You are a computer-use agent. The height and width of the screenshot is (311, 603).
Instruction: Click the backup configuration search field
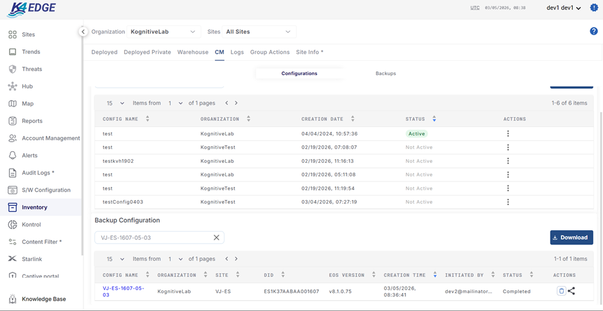154,237
